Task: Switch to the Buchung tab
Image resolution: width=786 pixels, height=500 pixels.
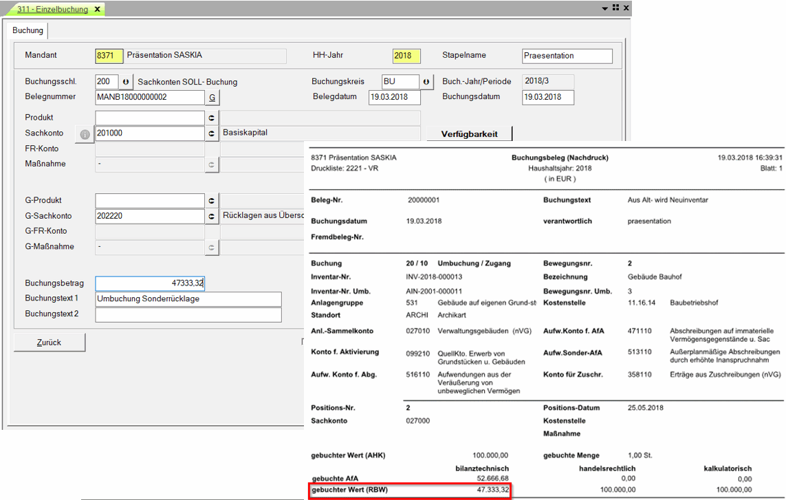Action: click(28, 30)
